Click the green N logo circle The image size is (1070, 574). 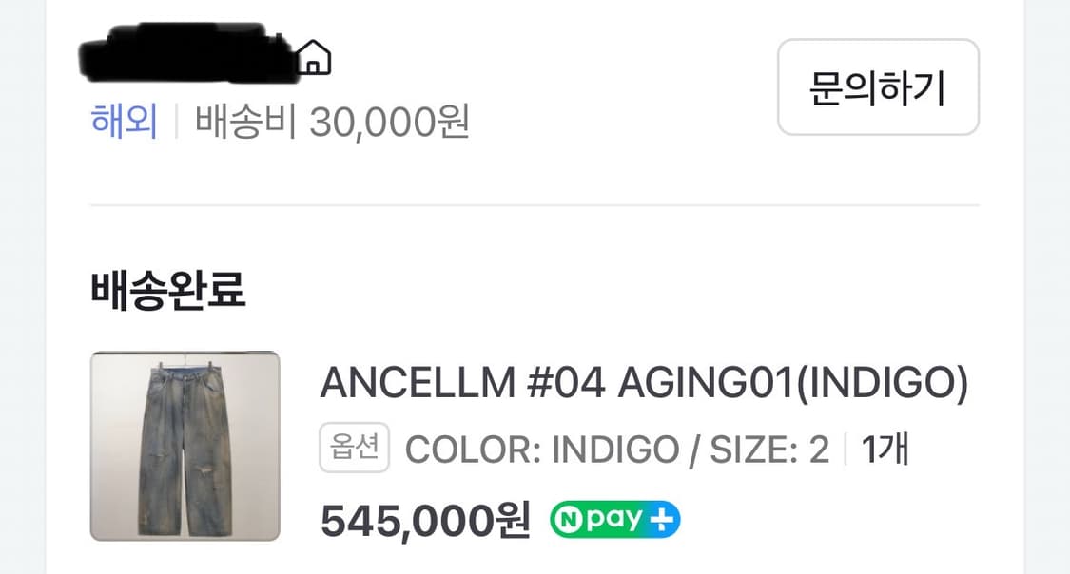[569, 520]
